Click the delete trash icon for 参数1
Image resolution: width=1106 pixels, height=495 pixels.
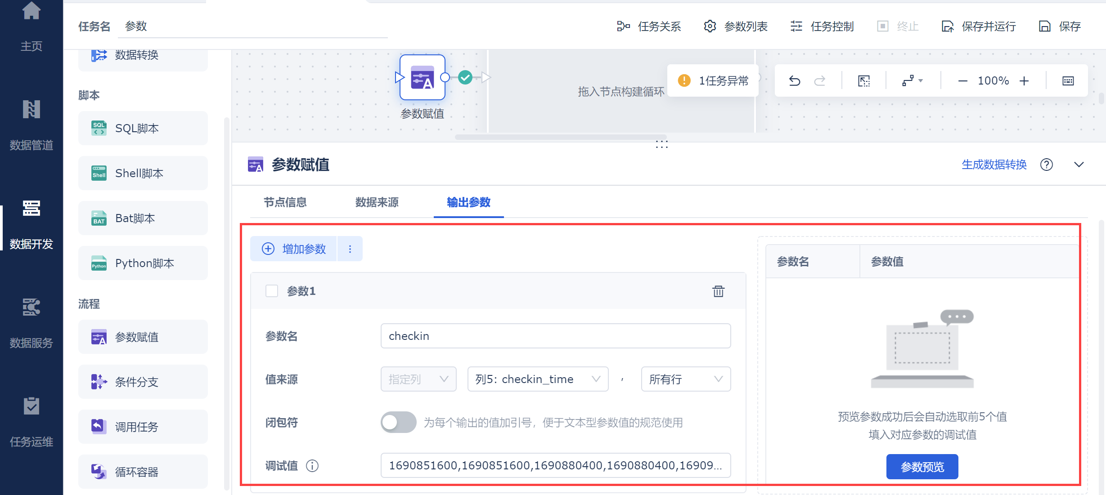coord(718,291)
